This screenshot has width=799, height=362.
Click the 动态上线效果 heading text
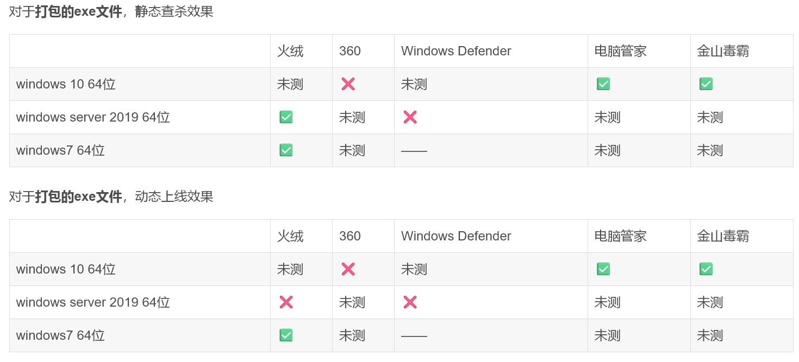174,196
